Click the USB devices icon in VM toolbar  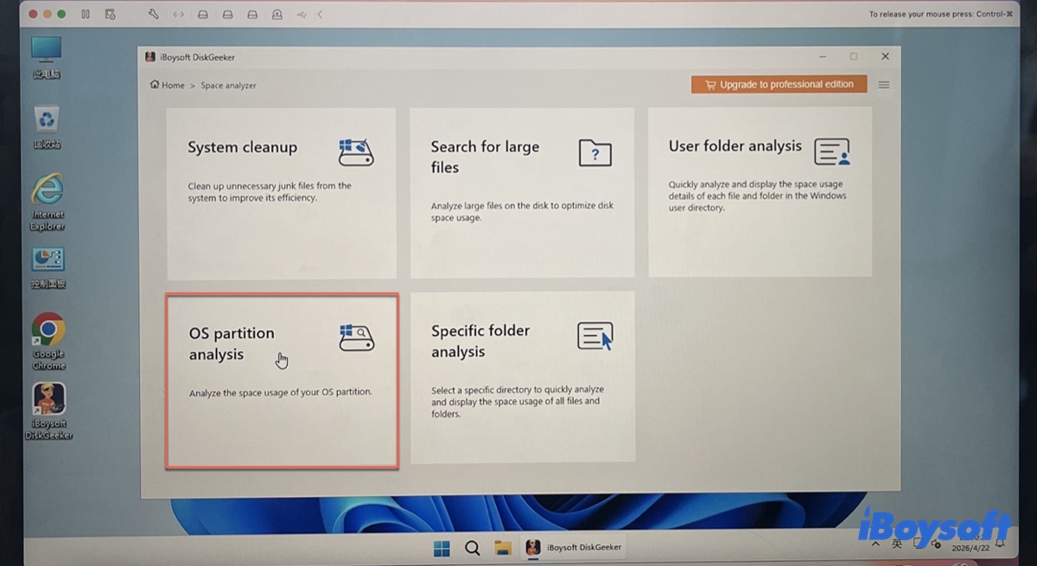point(302,14)
